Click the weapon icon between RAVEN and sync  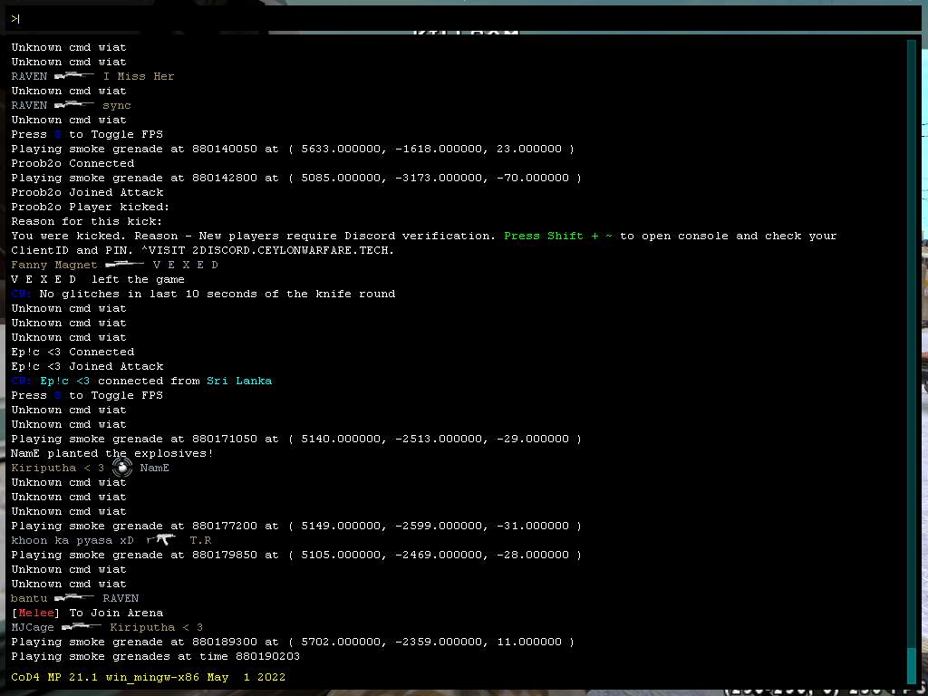[x=74, y=105]
